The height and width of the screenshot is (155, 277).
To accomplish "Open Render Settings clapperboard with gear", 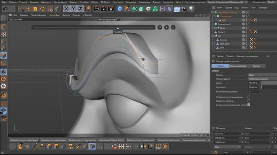I will (111, 9).
